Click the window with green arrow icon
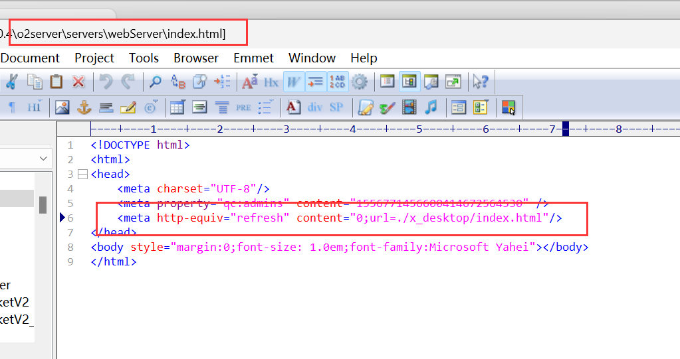 coord(453,82)
